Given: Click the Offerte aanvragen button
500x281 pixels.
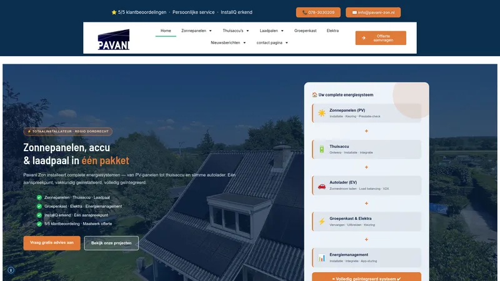Looking at the screenshot, I should pos(381,38).
